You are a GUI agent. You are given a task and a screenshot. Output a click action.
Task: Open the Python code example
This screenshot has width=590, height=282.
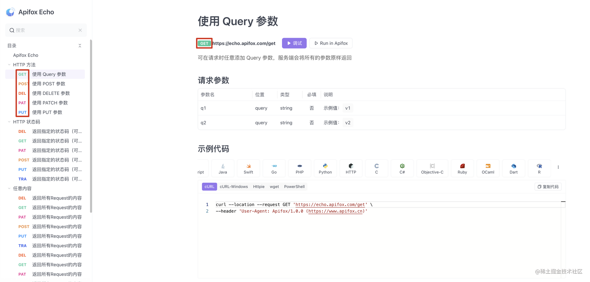325,168
